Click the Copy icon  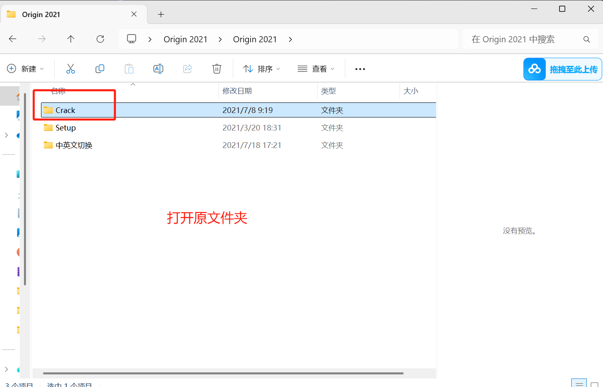tap(100, 69)
